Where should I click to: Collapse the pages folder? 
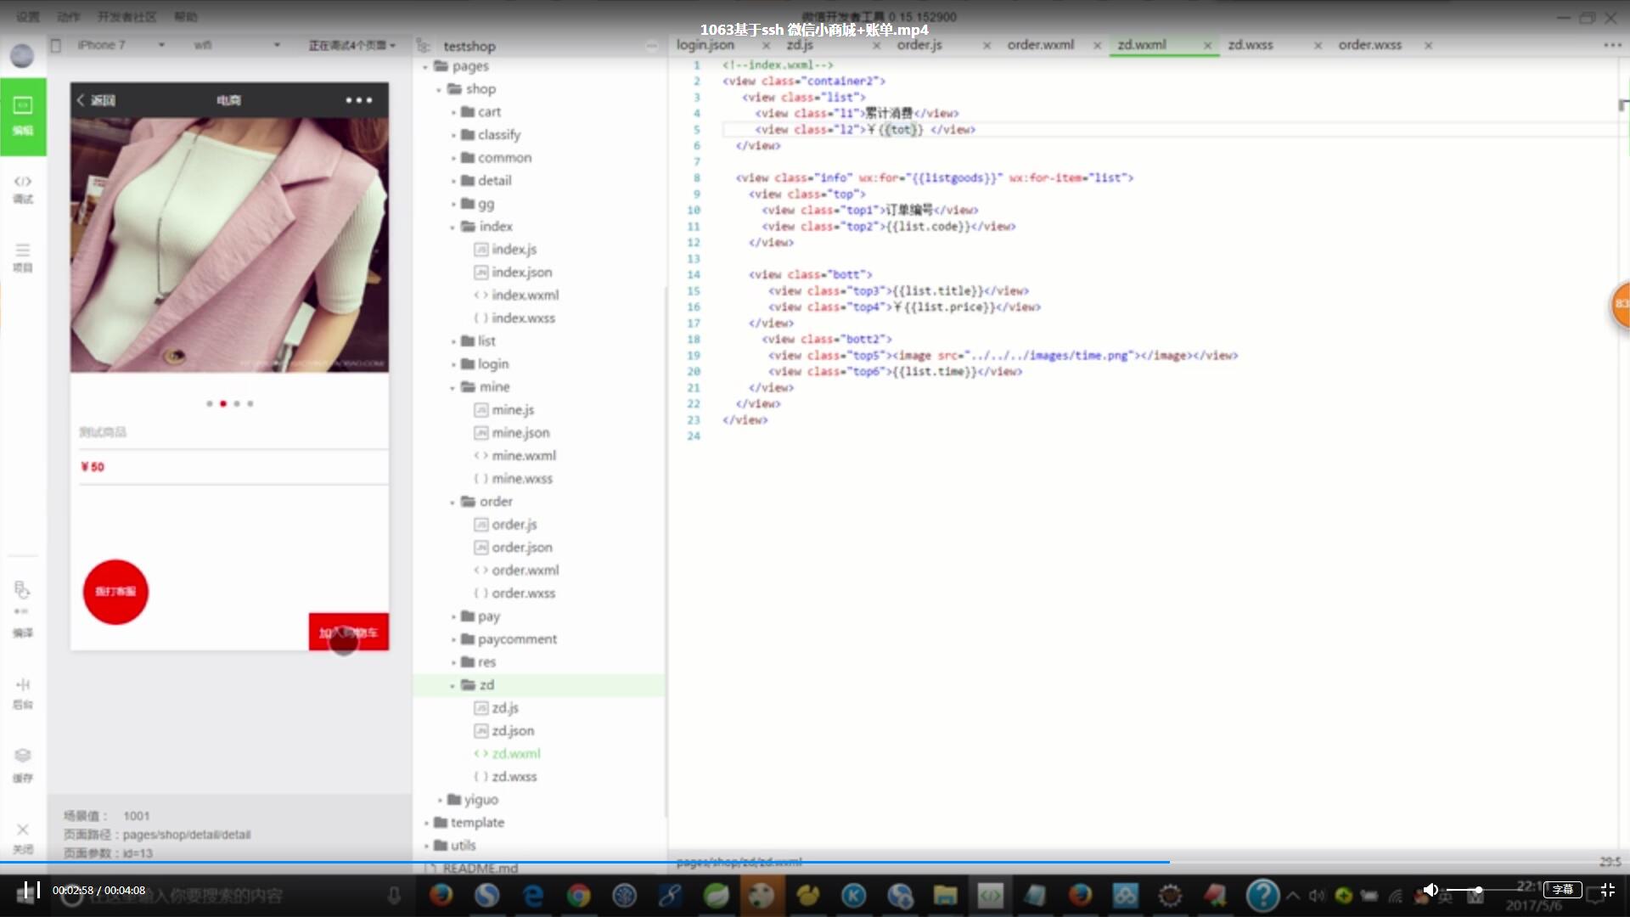coord(426,66)
